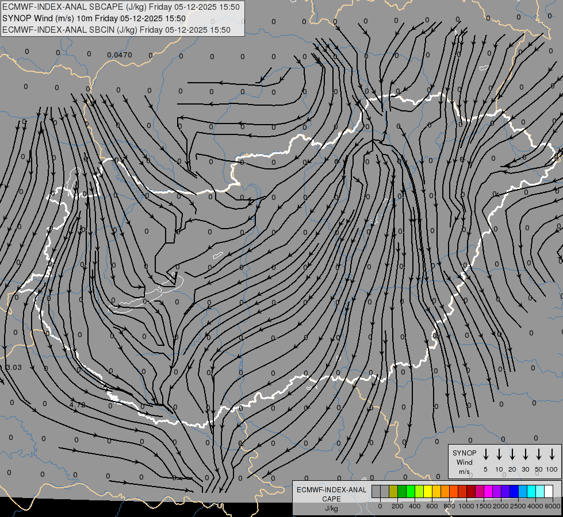Click the SBCIN title line in header
Image resolution: width=563 pixels, height=517 pixels.
[116, 30]
